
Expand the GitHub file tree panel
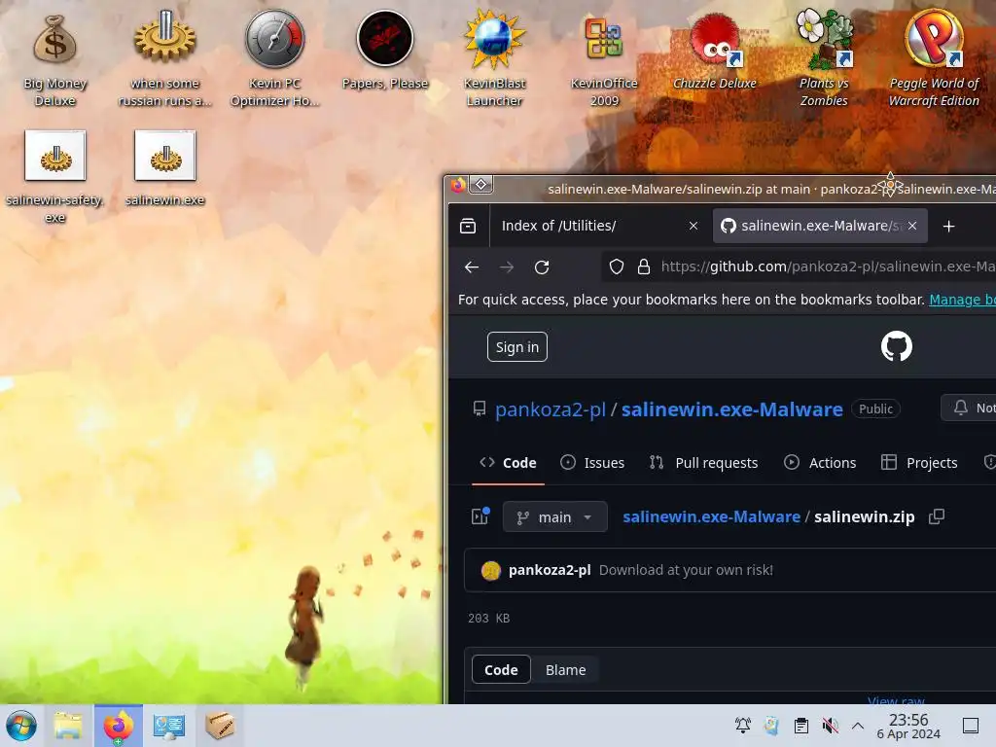[480, 516]
